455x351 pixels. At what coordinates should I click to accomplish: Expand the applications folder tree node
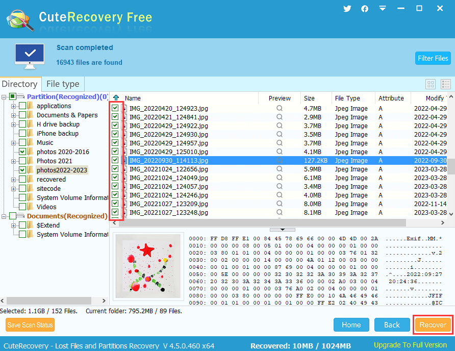pos(14,106)
